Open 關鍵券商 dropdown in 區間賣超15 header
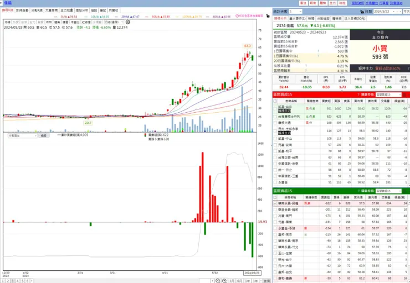 tap(388, 191)
